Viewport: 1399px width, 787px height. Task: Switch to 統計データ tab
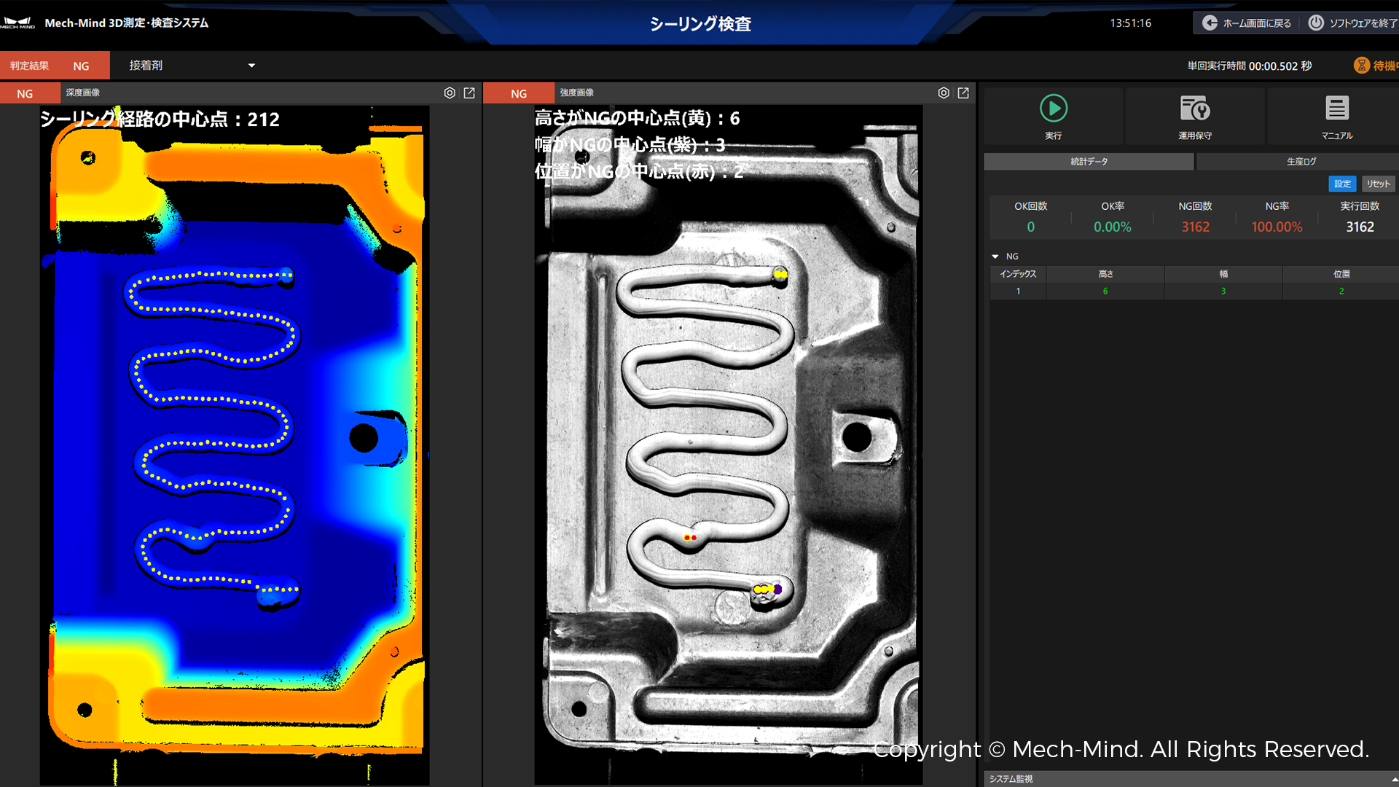pos(1089,162)
